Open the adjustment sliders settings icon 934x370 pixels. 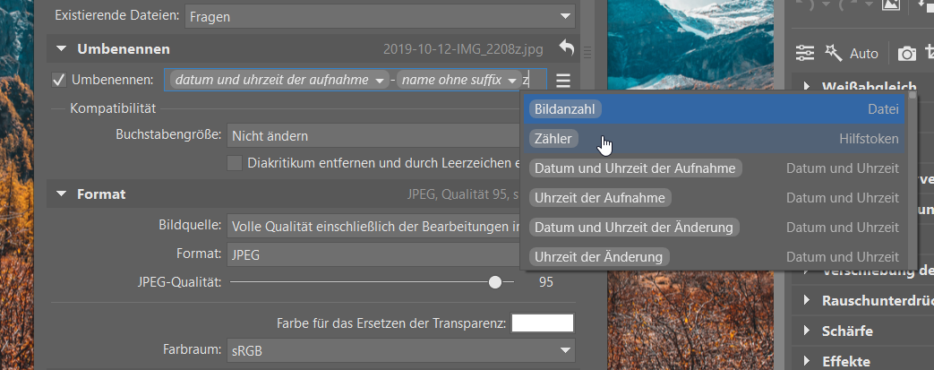pos(805,53)
